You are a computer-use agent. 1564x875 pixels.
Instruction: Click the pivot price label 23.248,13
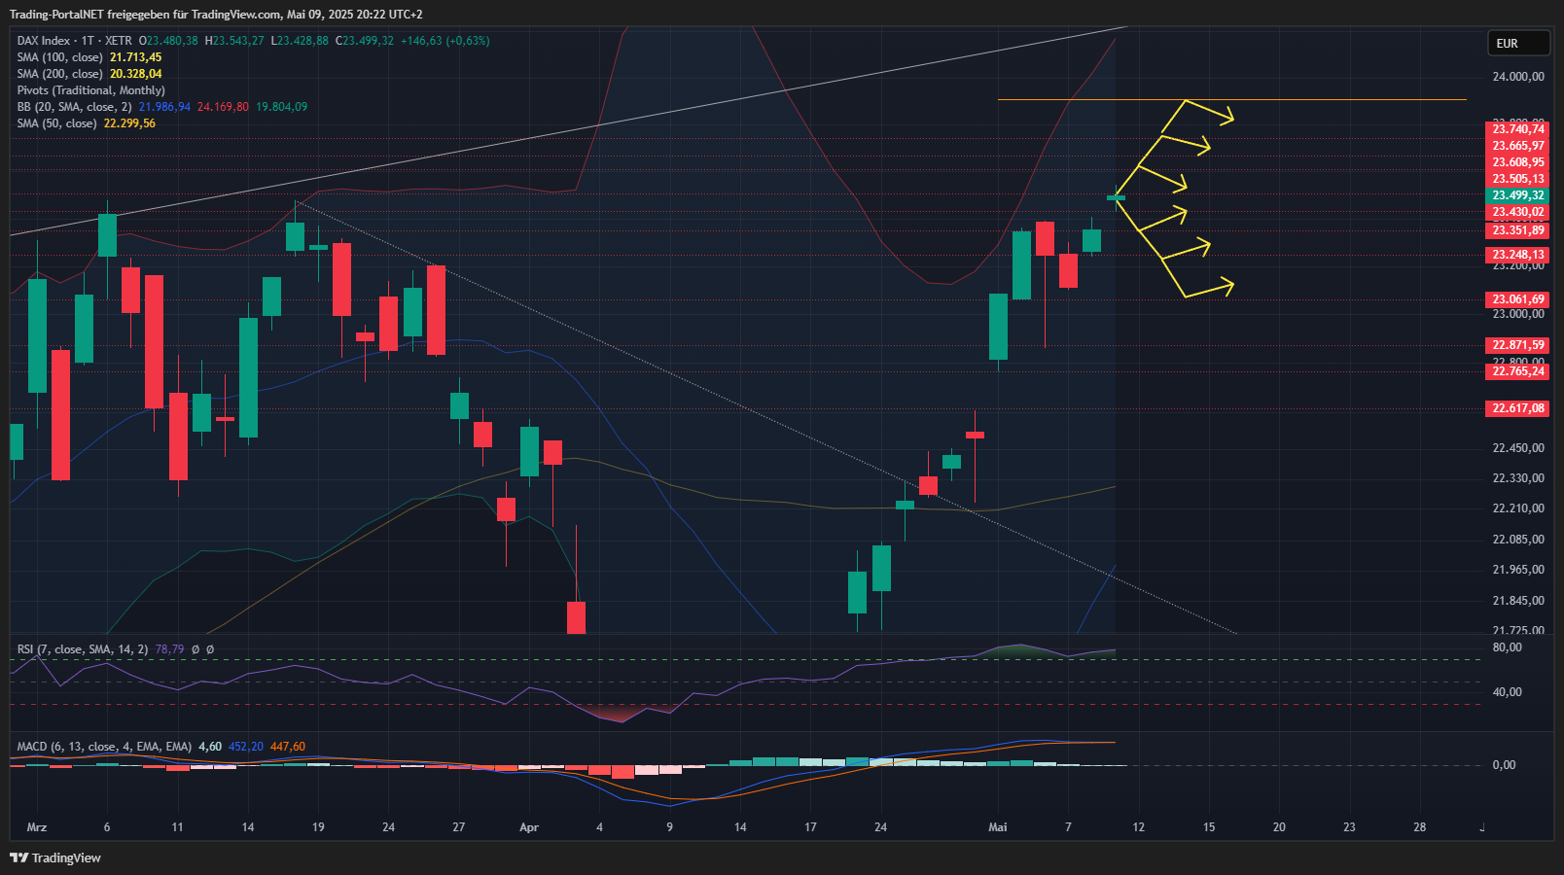pyautogui.click(x=1517, y=255)
